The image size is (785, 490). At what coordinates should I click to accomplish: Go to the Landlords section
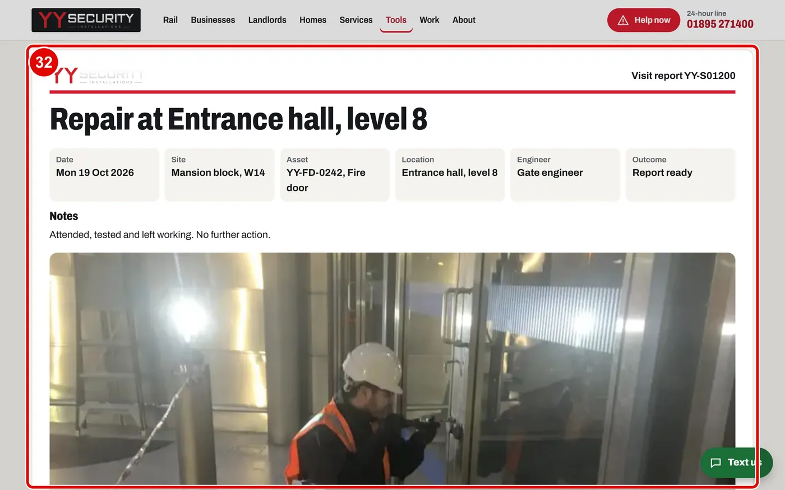click(267, 20)
